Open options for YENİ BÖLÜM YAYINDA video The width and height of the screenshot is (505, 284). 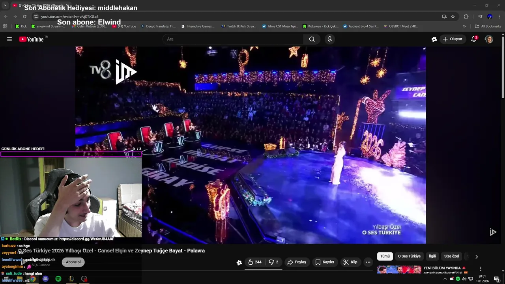click(481, 269)
